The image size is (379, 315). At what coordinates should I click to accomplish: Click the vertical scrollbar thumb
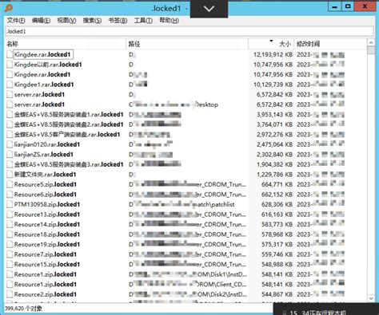[x=371, y=50]
